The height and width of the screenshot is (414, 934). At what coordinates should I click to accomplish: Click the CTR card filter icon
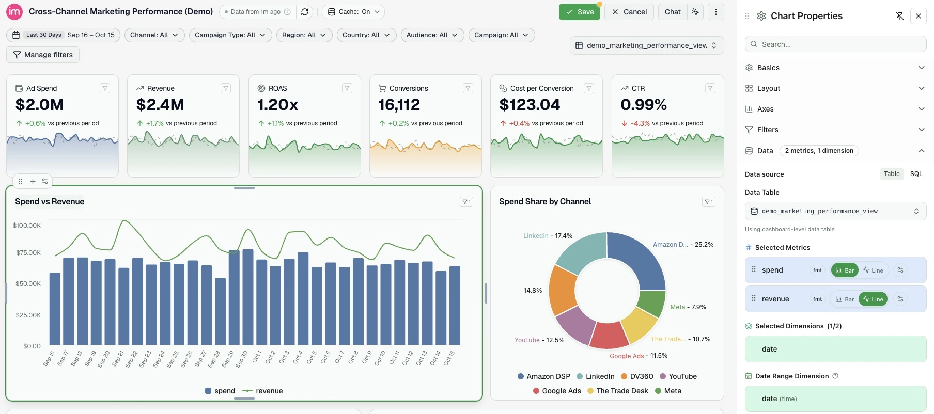click(x=710, y=88)
